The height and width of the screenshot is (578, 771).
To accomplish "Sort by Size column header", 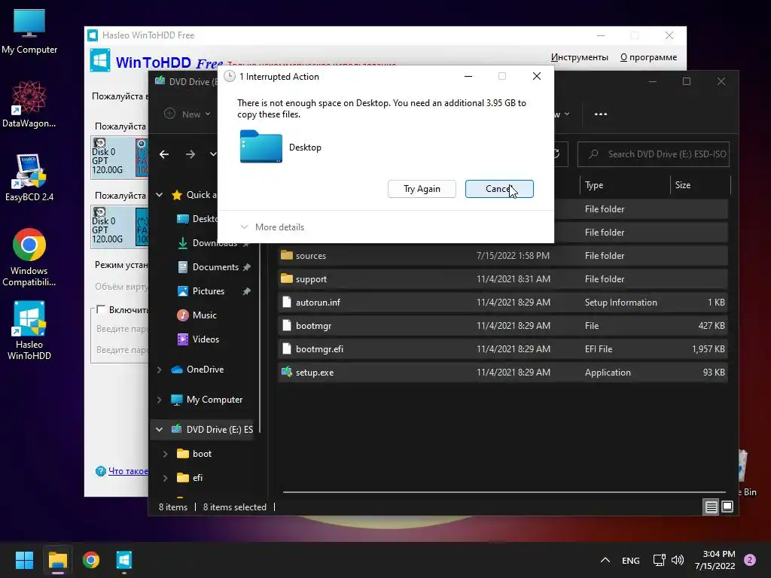I will (x=700, y=185).
